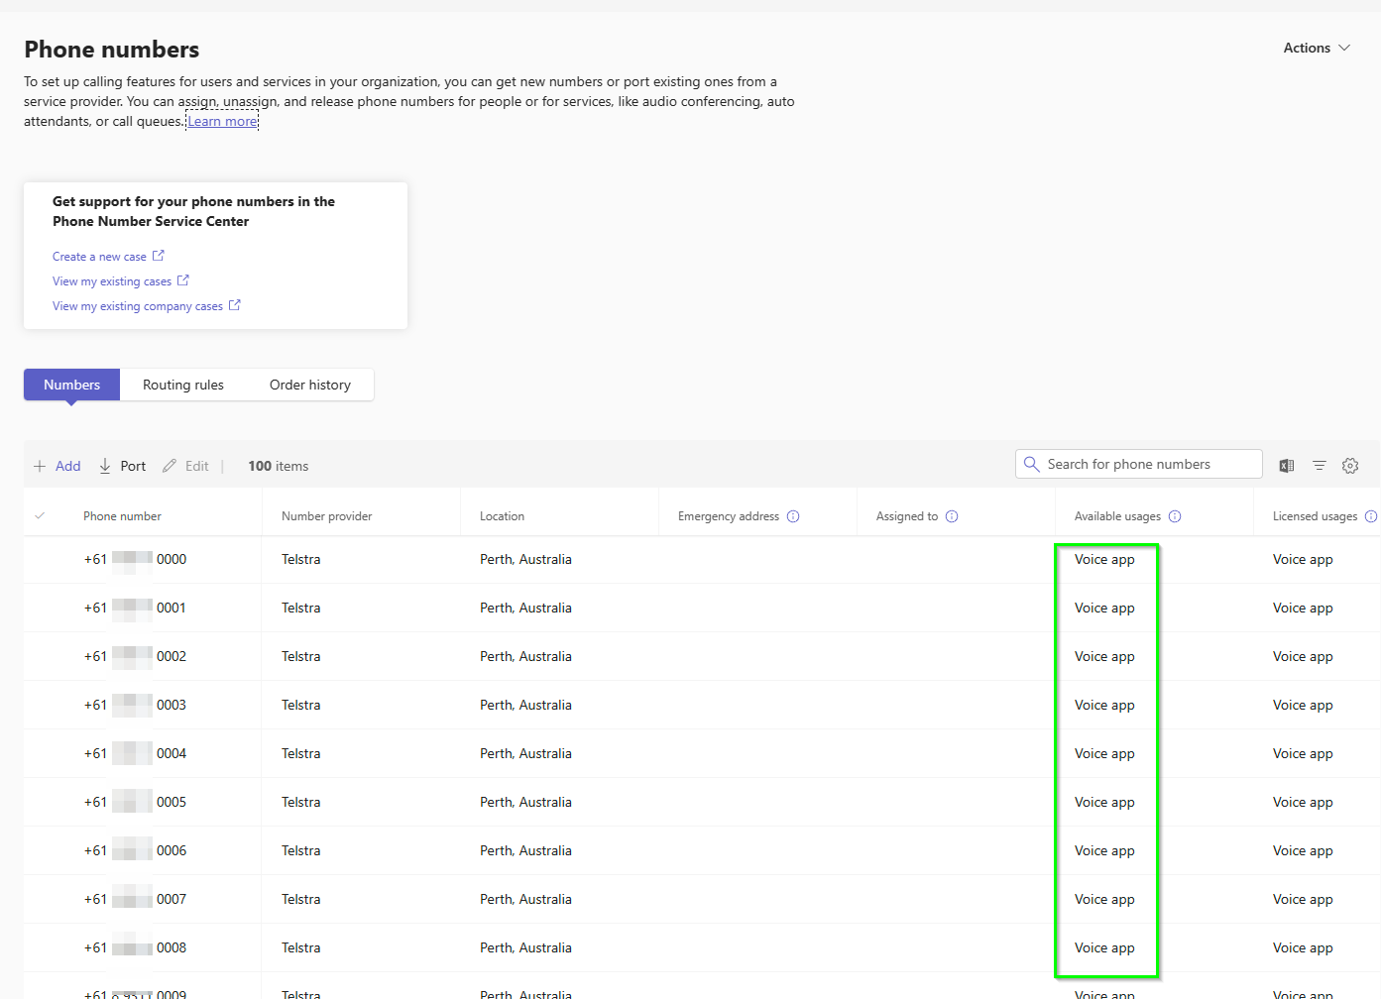Click Available usages Voice app in 0004 row
The width and height of the screenshot is (1381, 999).
click(x=1104, y=753)
